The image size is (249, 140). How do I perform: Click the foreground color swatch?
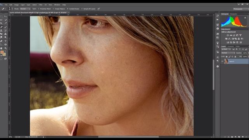[2, 52]
